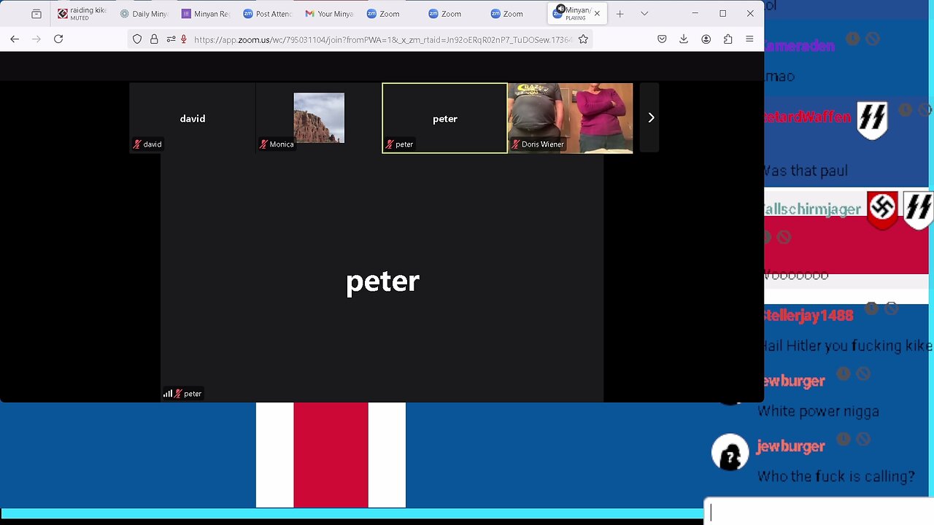934x525 pixels.
Task: Click the 'Was that paul' chat message
Action: tap(806, 171)
